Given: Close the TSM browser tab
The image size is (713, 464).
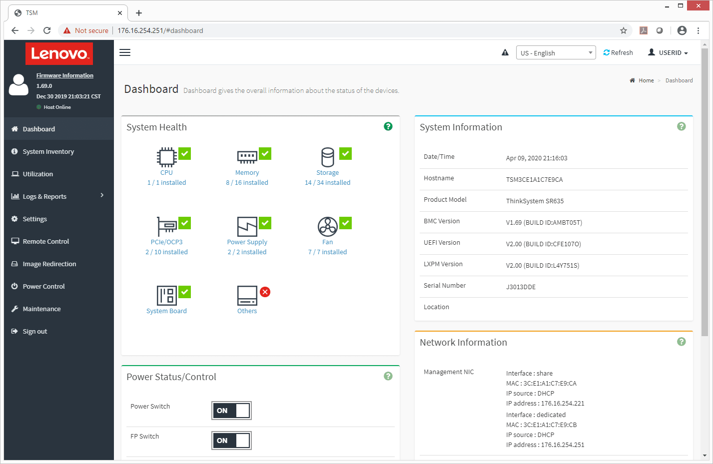Looking at the screenshot, I should (x=120, y=13).
